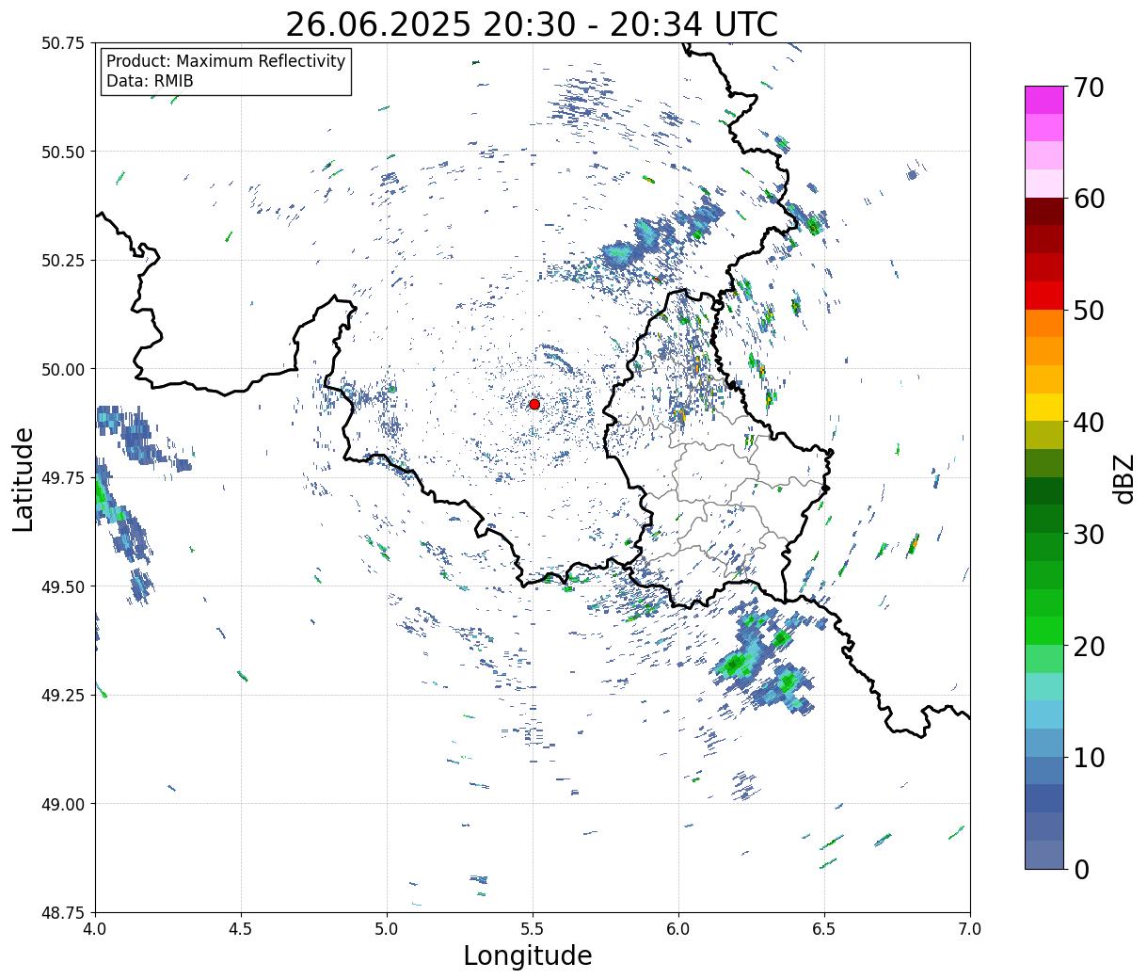Screen dimensions: 1147x979
Task: Click the latitude tick label 49.50
Action: [63, 586]
